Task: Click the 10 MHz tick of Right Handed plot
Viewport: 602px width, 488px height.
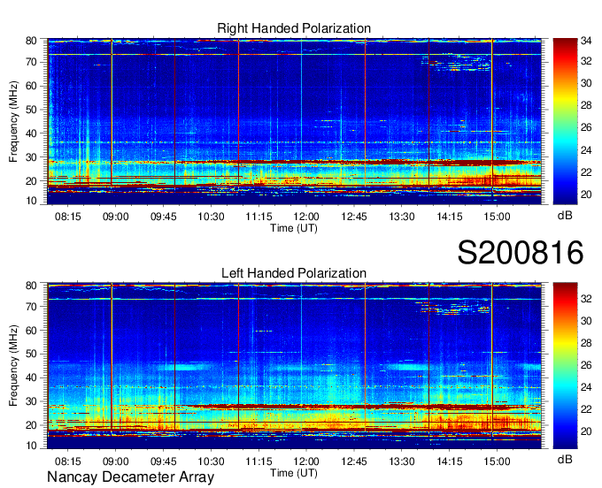Action: [31, 201]
